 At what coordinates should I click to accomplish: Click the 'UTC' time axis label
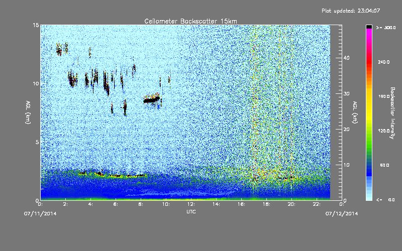coord(191,211)
